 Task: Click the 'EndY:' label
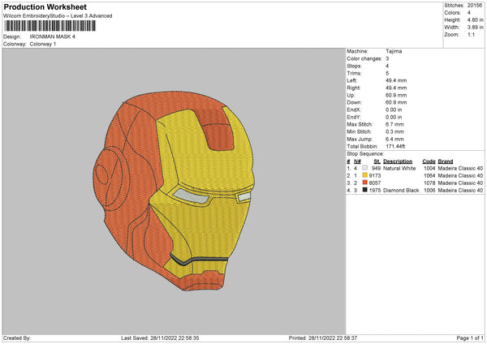(x=354, y=117)
